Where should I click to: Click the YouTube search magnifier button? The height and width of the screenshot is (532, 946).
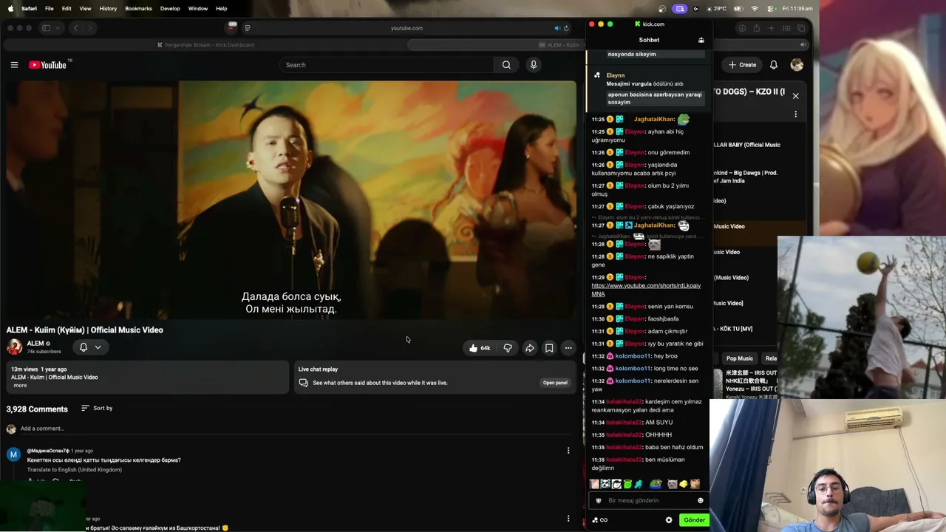point(506,65)
